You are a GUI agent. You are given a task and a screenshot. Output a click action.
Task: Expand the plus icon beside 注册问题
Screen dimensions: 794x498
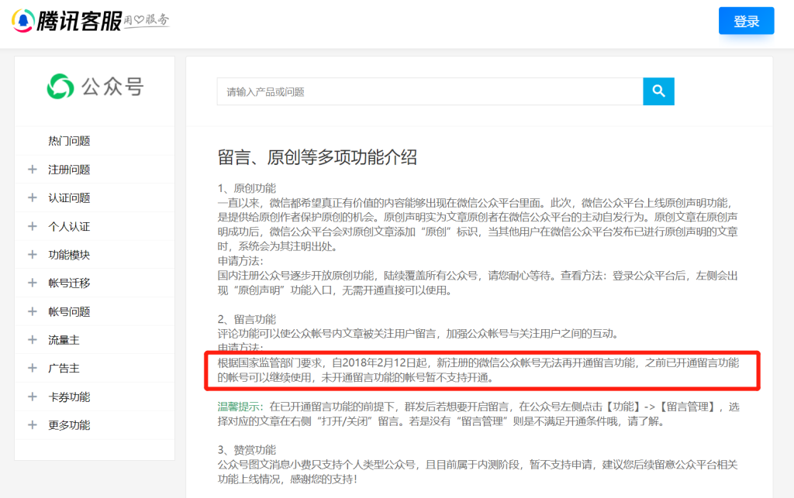32,170
